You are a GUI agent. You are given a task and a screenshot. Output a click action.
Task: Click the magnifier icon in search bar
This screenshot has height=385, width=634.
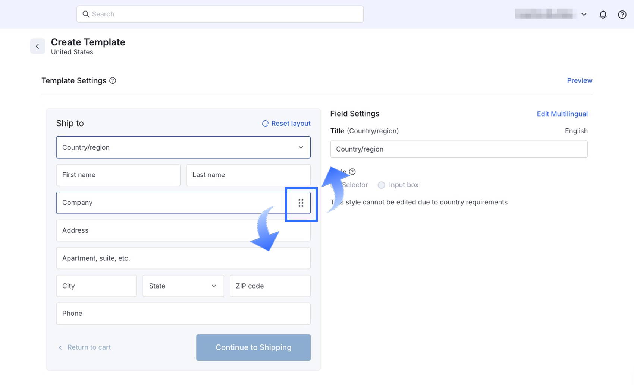[x=86, y=14]
